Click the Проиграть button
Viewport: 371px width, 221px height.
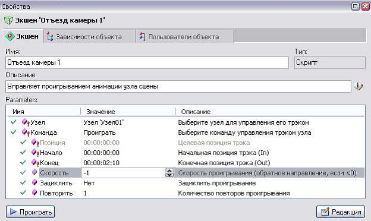pos(30,211)
